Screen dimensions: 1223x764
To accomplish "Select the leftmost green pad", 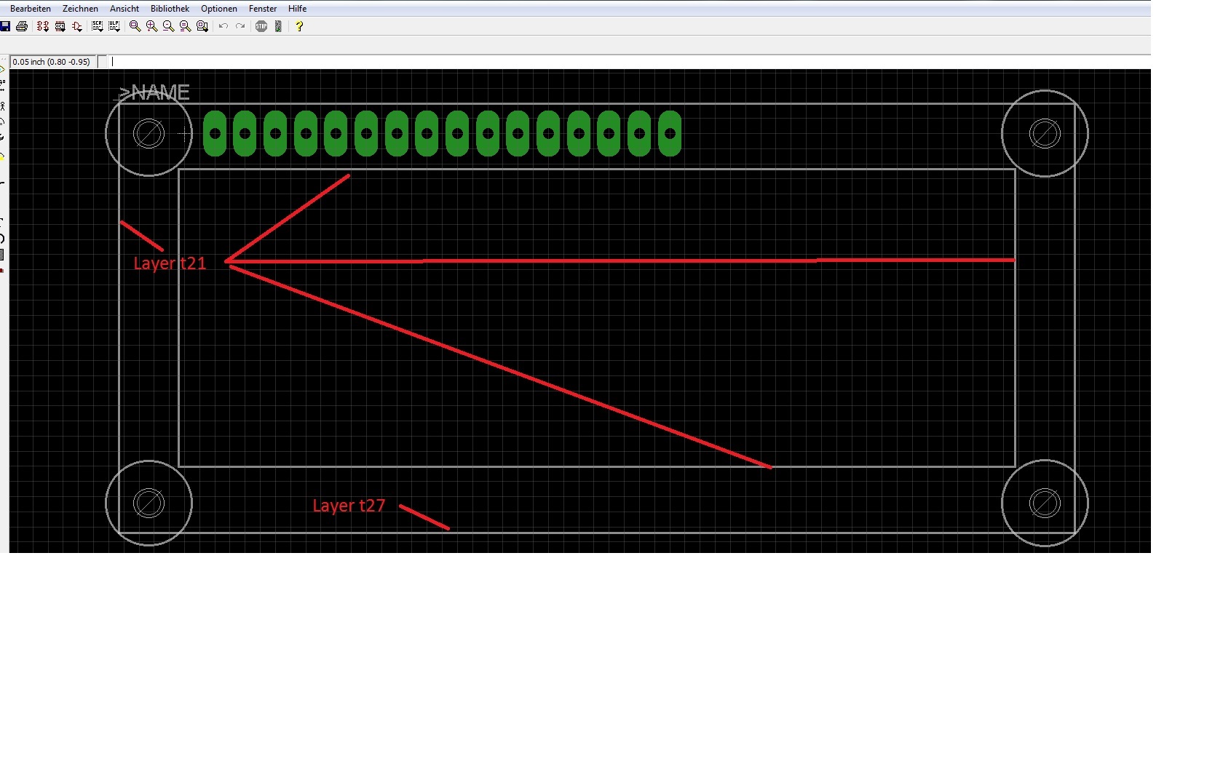I will tap(215, 133).
